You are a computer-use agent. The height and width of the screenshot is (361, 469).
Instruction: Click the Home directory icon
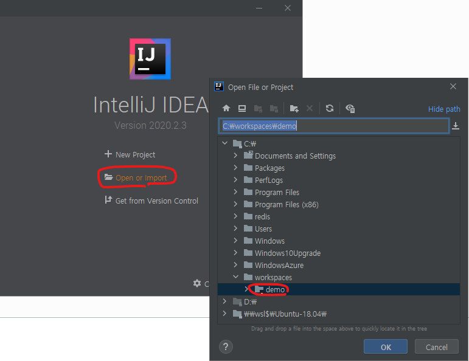tap(226, 108)
